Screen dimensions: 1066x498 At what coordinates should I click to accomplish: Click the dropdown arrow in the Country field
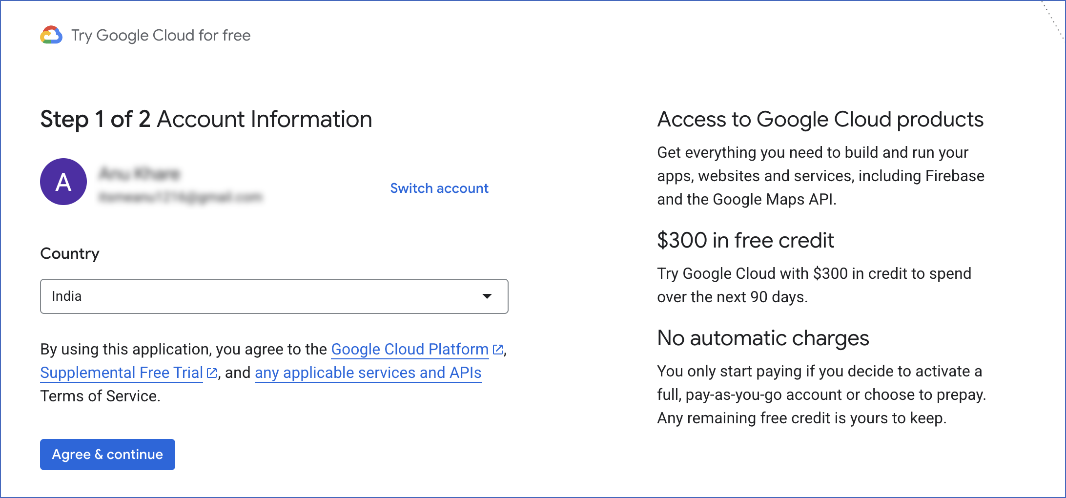point(487,296)
